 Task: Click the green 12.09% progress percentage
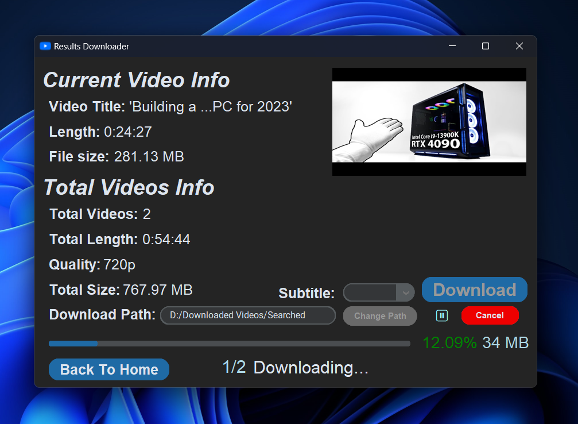point(450,343)
